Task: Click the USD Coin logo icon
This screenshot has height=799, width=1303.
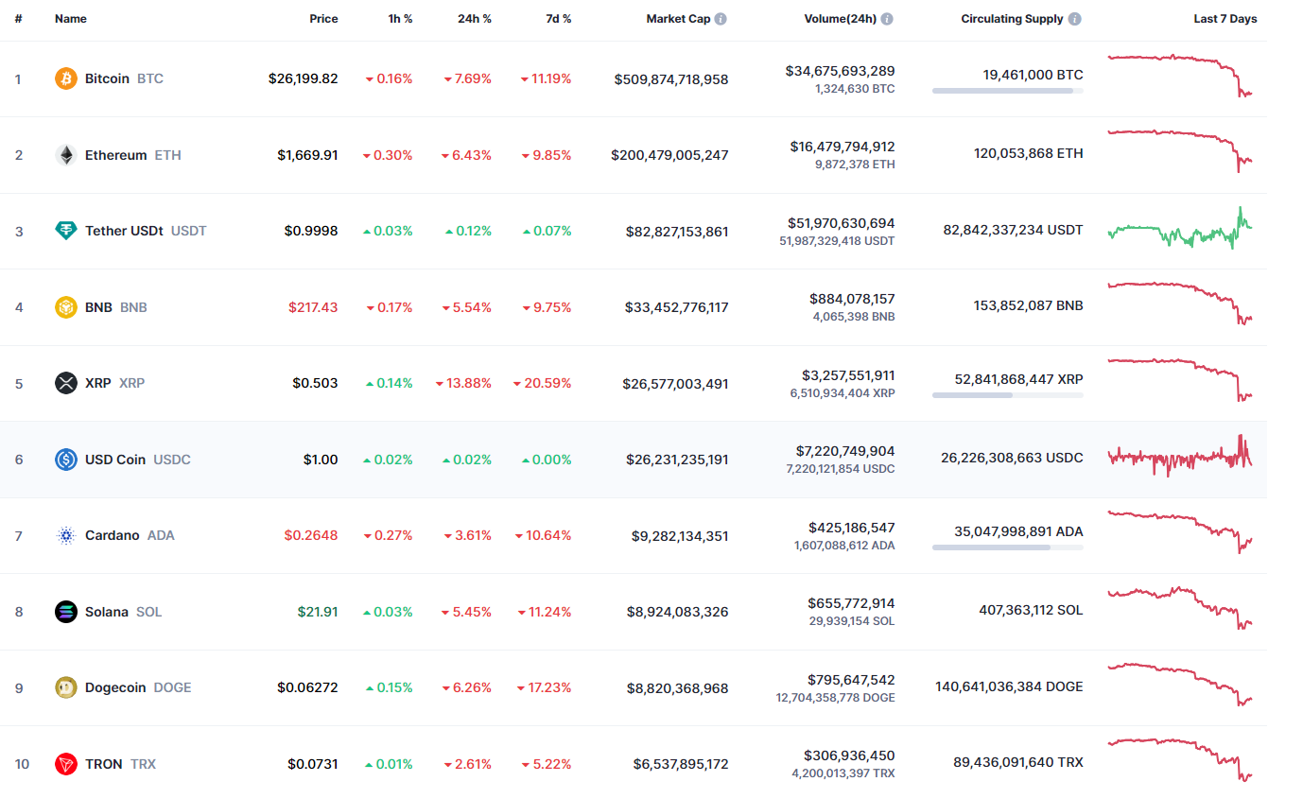Action: pos(64,459)
